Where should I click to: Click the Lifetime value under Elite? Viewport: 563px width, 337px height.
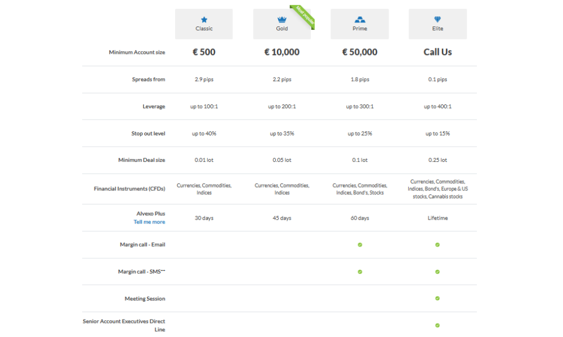437,218
